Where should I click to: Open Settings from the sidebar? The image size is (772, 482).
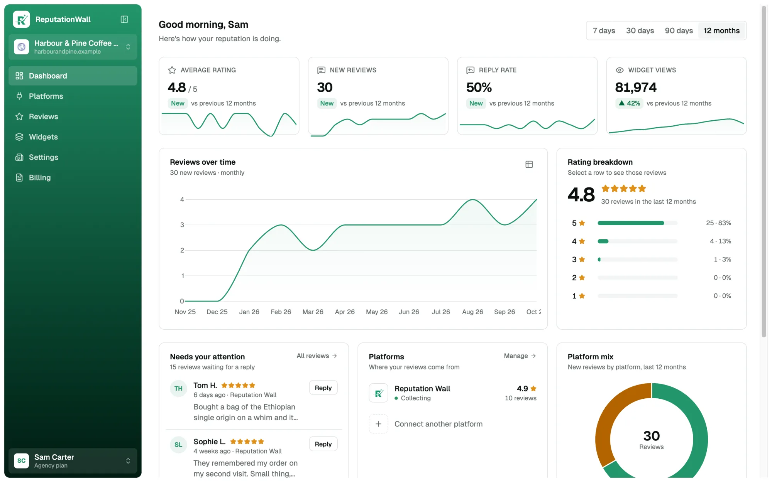(73, 157)
